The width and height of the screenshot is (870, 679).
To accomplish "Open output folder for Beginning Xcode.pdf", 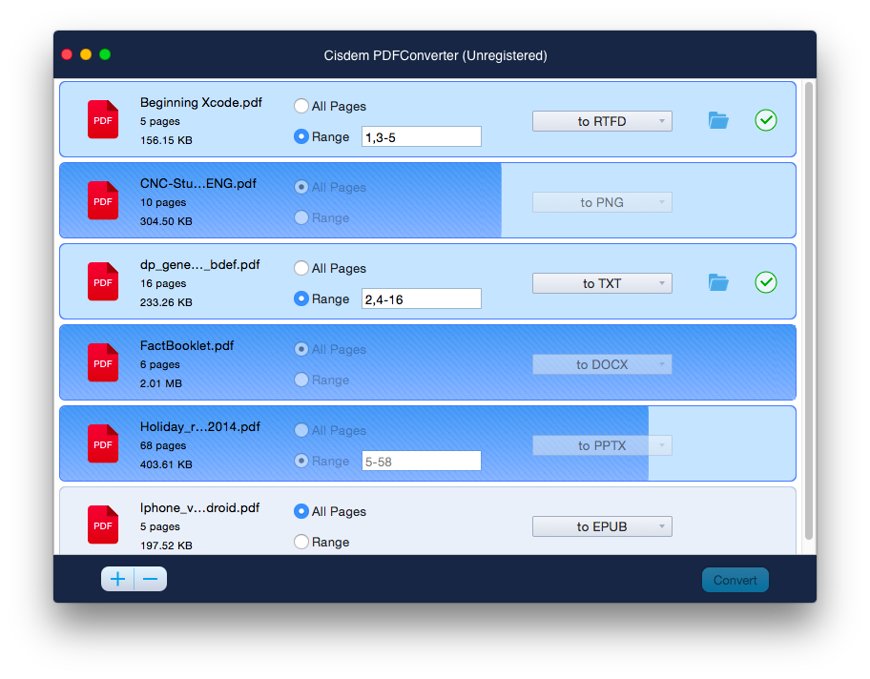I will tap(717, 120).
